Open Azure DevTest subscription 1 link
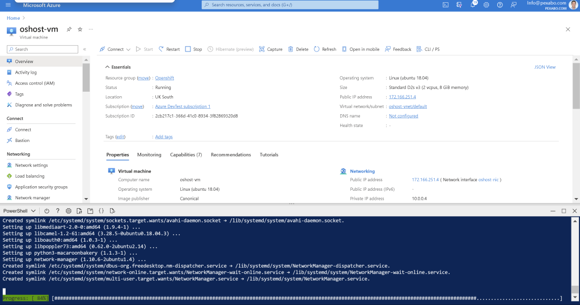Screen dimensions: 580x305 (183, 106)
